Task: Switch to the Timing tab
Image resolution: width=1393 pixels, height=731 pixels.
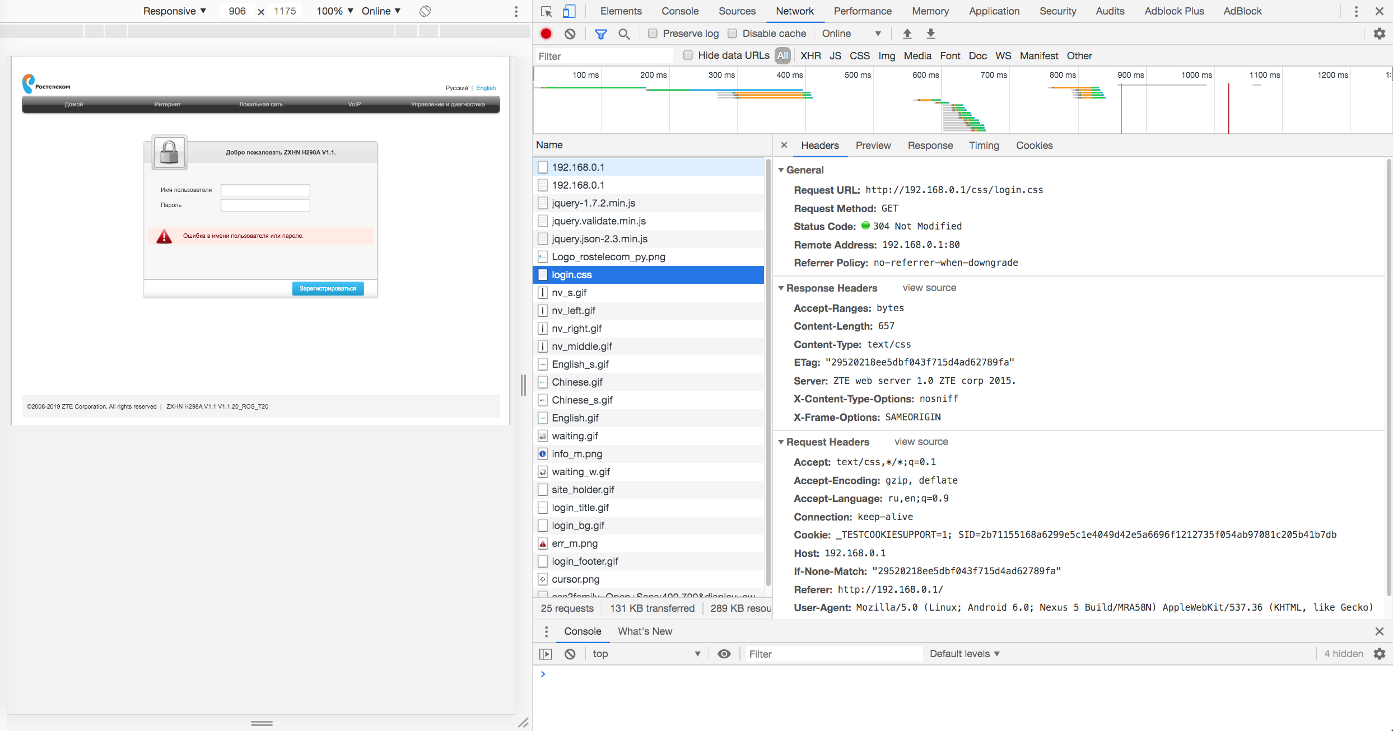Action: 984,146
